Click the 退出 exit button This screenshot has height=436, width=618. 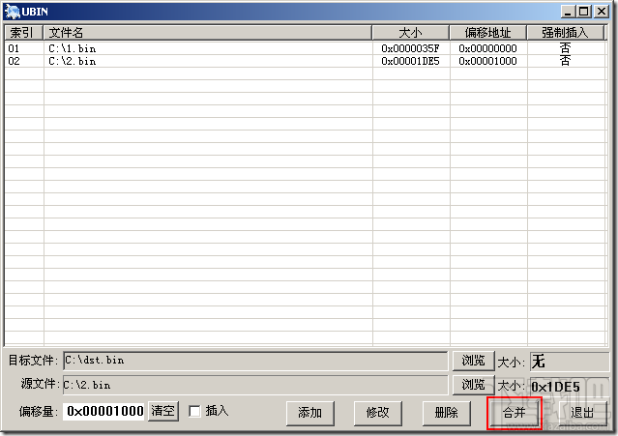[x=582, y=413]
